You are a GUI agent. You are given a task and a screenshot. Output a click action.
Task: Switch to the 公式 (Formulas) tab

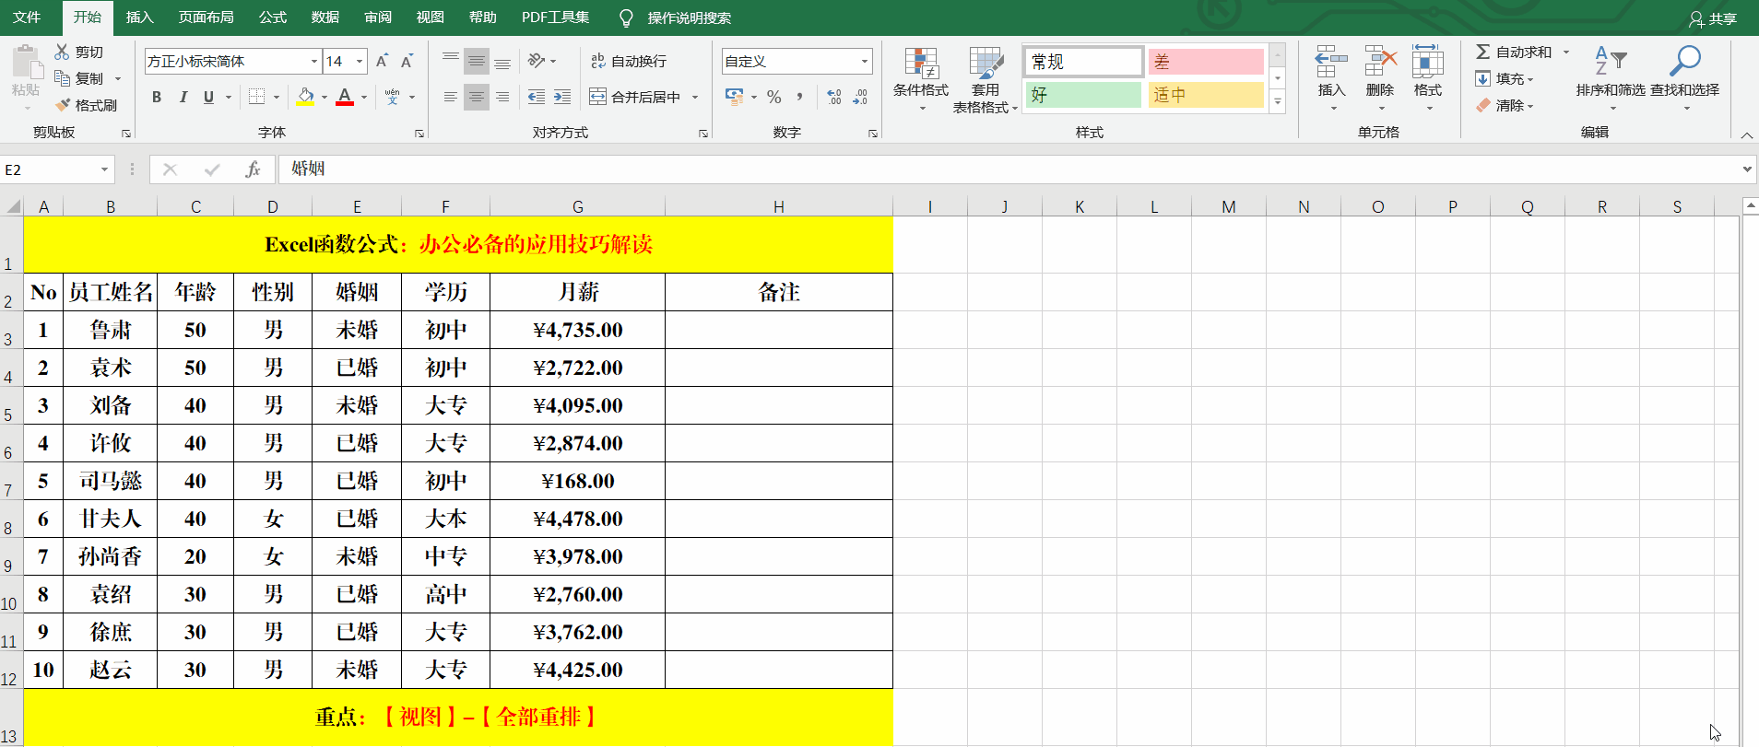[272, 18]
